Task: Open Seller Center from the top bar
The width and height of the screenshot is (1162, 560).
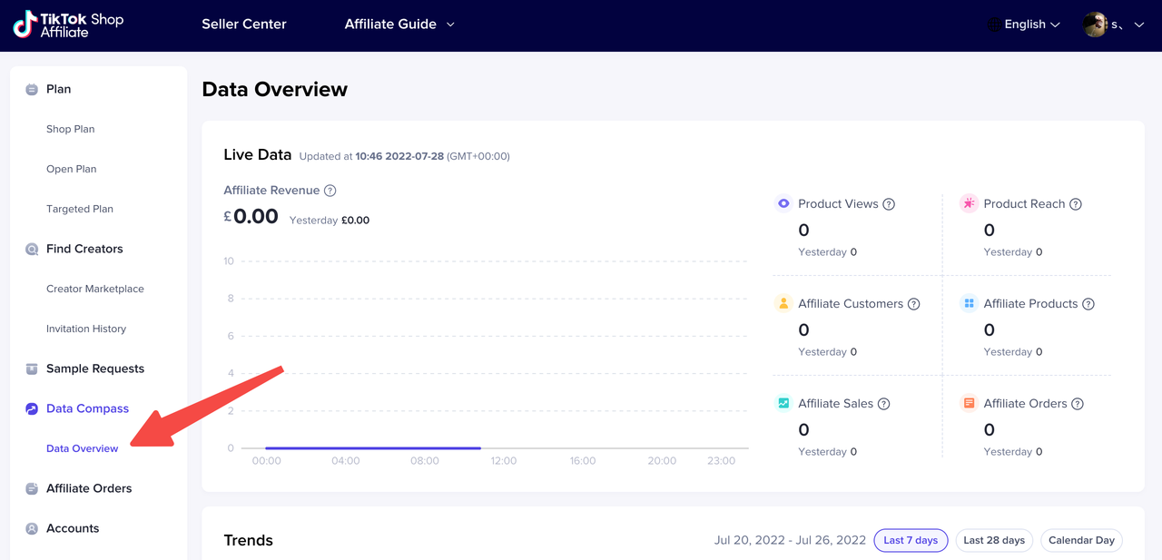Action: point(243,25)
